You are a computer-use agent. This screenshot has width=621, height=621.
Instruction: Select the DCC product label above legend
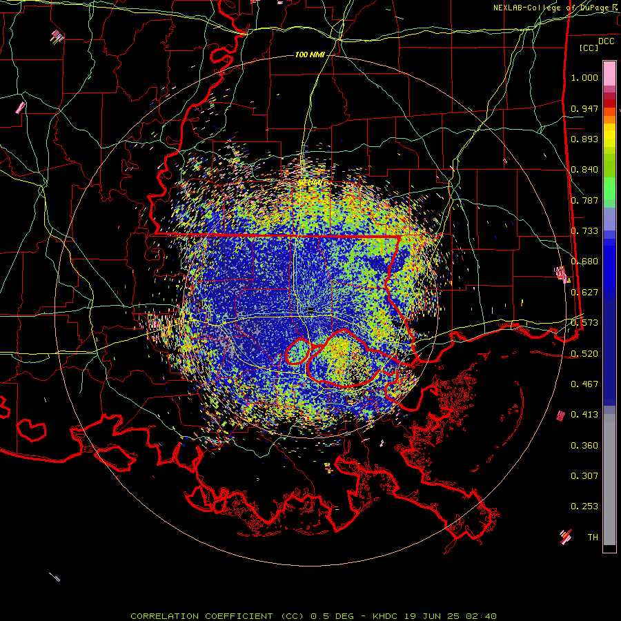(x=606, y=41)
